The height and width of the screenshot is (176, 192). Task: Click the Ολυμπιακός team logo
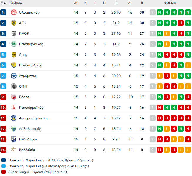(14, 12)
